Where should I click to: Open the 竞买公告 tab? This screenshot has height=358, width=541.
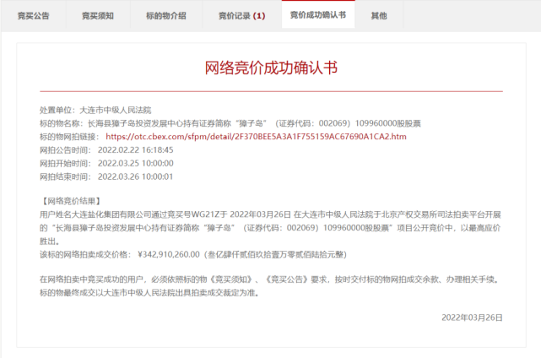click(x=34, y=16)
